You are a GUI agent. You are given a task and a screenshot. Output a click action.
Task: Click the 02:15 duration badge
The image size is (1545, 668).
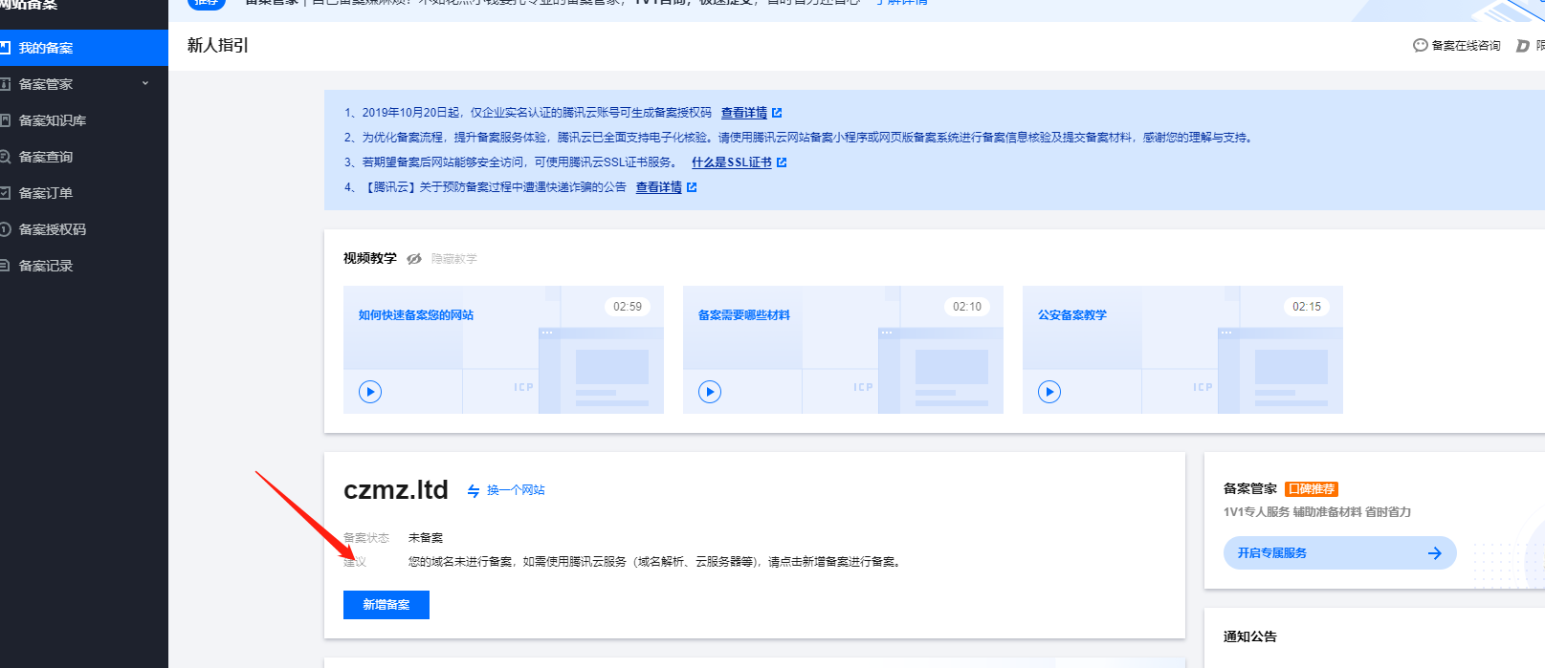[x=1307, y=307]
